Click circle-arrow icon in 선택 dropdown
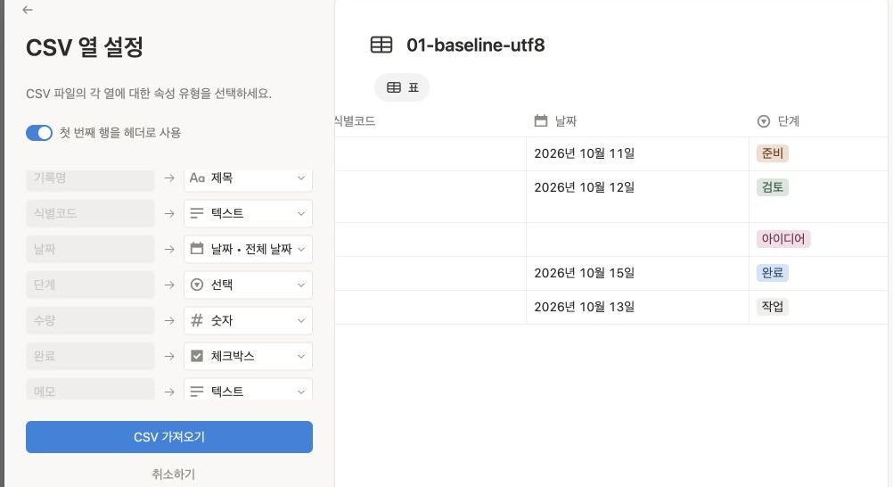The image size is (893, 487). coord(196,285)
